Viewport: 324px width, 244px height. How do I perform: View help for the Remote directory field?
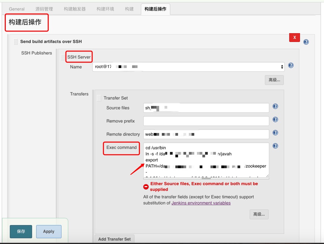pyautogui.click(x=275, y=133)
